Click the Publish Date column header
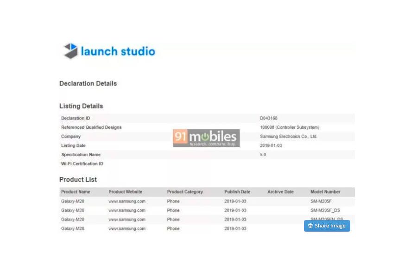The image size is (417, 278). click(x=237, y=192)
